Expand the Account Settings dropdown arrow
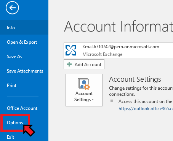Screen dimensions: 173x141 (93, 100)
